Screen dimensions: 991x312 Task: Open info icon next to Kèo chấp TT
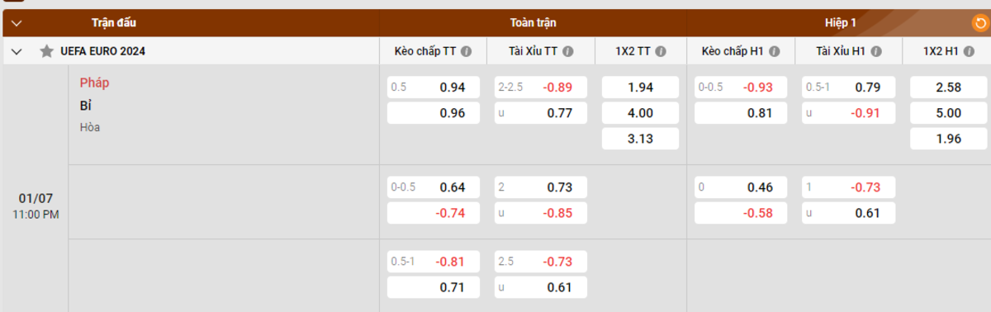(x=467, y=51)
